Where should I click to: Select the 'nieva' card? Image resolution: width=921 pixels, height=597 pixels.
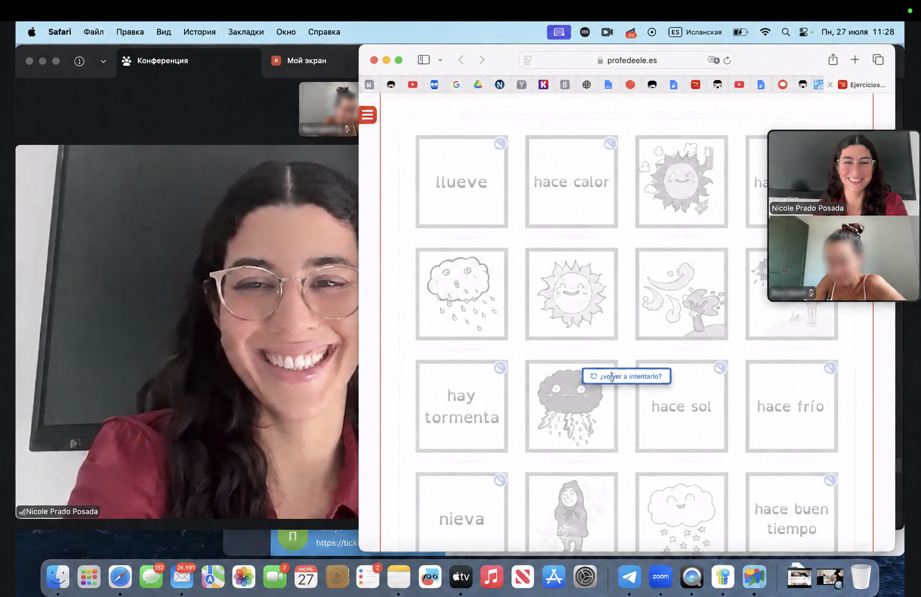[x=461, y=512]
